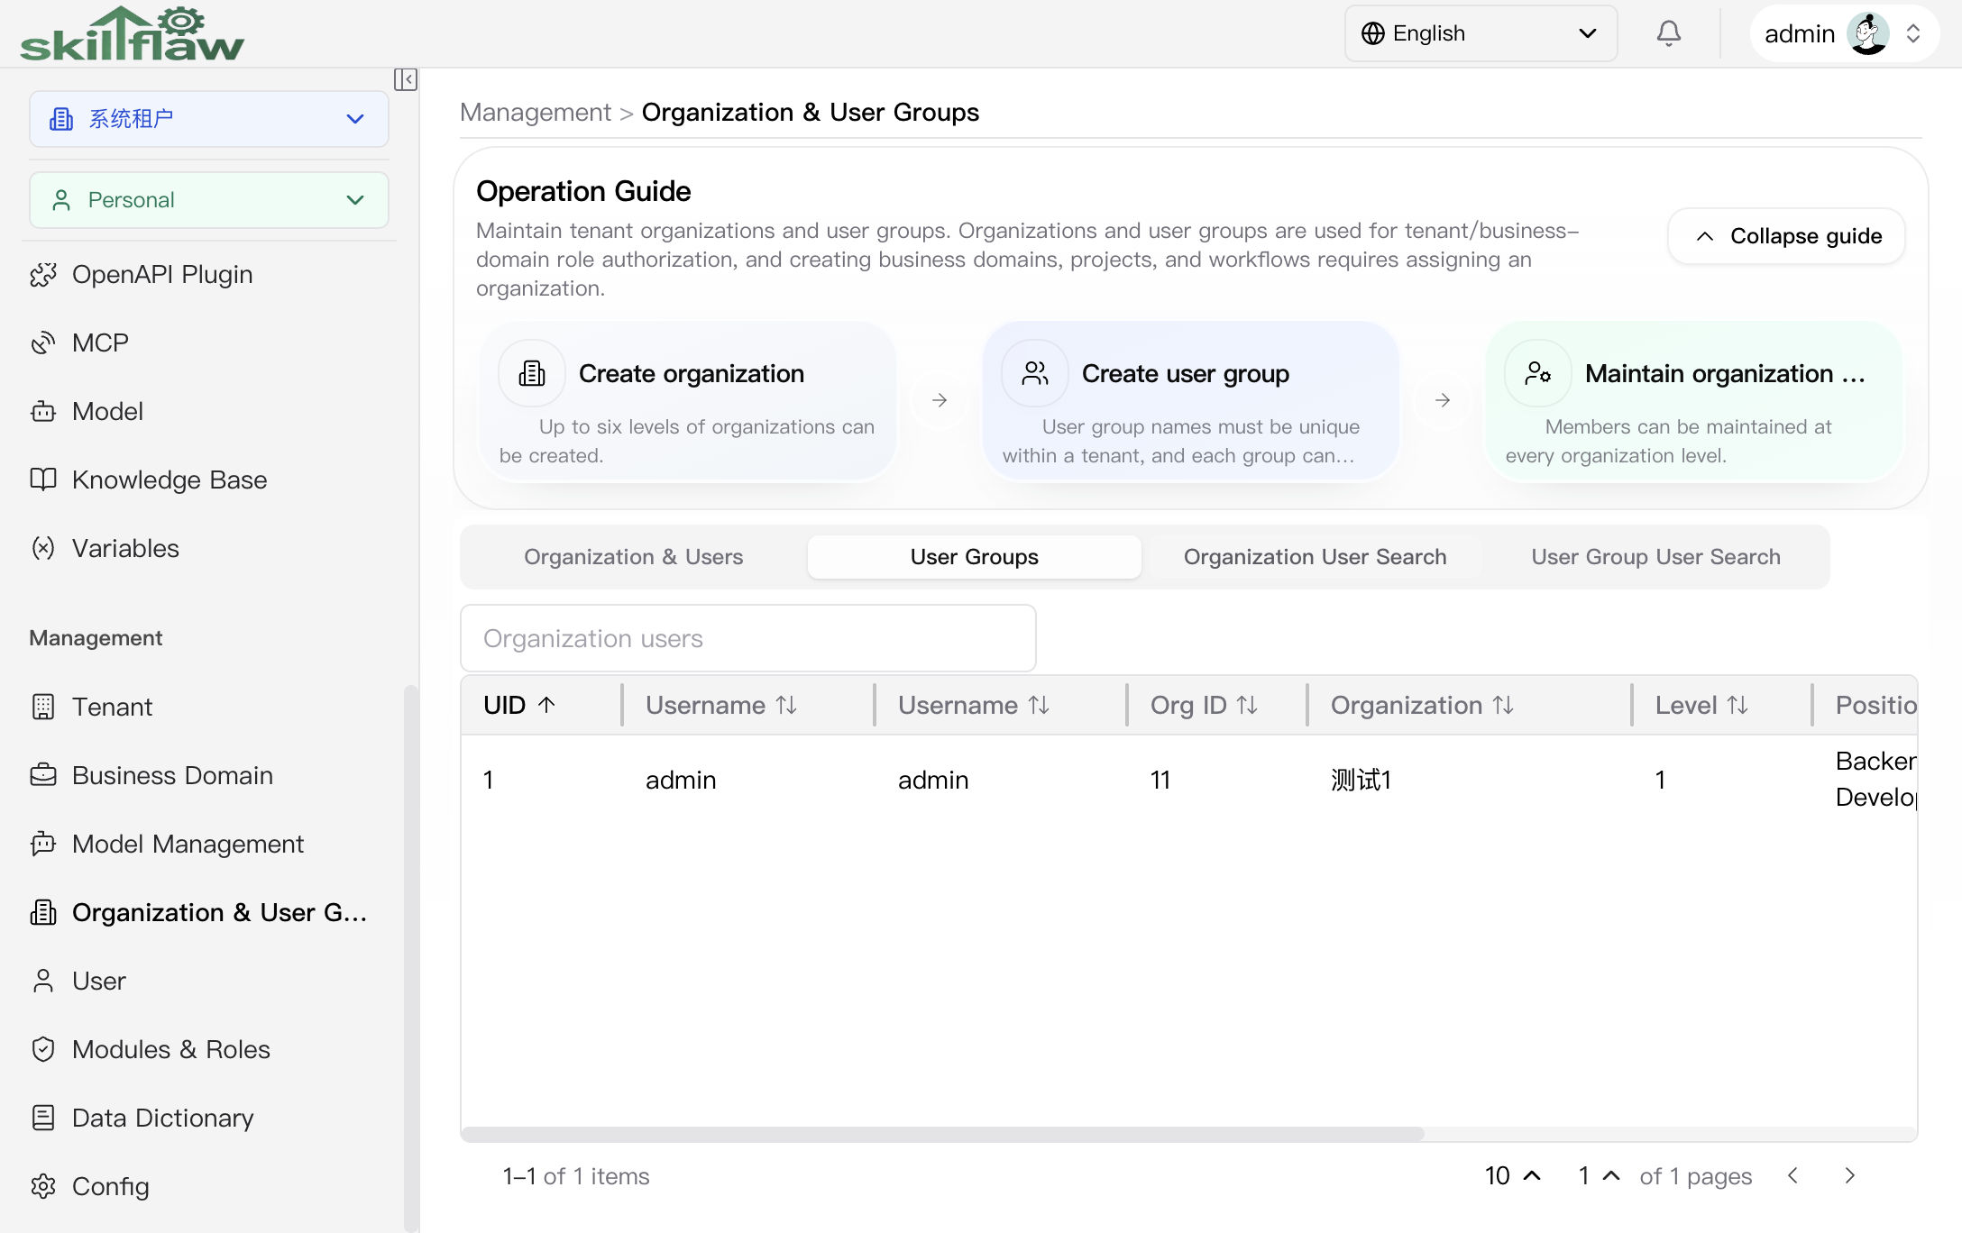This screenshot has height=1233, width=1962.
Task: Click Organization & User Groups sidebar icon
Action: point(43,913)
